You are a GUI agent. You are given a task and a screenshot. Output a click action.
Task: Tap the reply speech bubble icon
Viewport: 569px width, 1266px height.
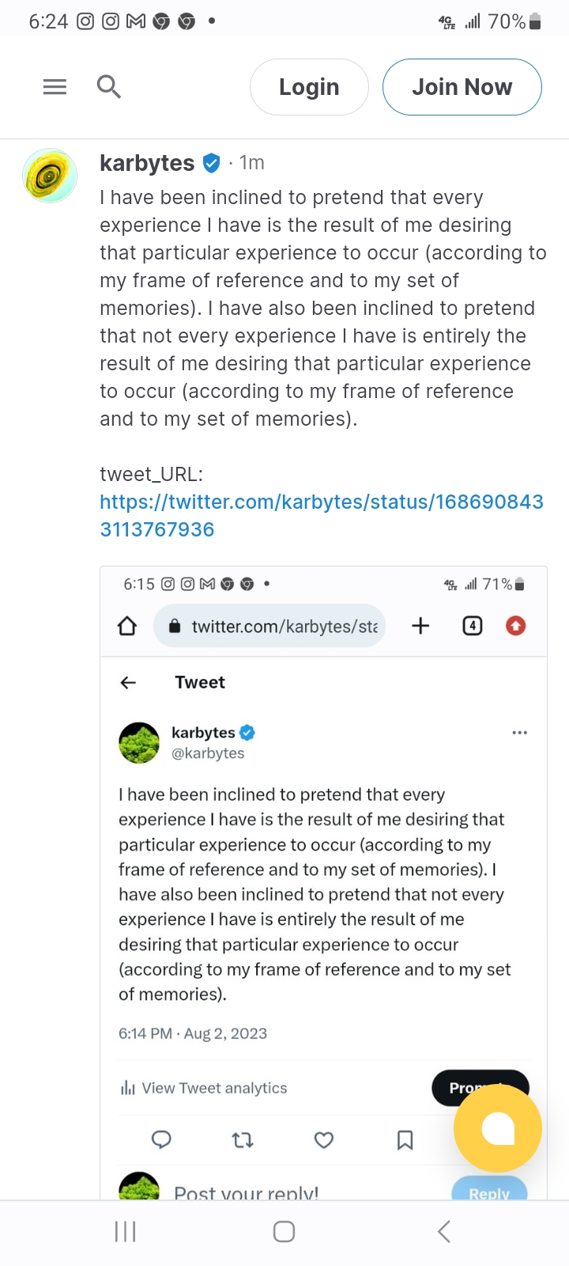pos(161,1139)
